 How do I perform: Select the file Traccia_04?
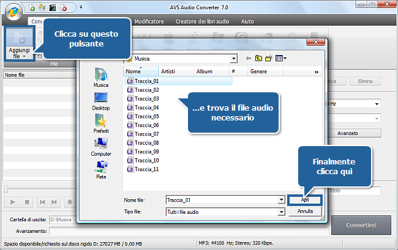[x=143, y=108]
